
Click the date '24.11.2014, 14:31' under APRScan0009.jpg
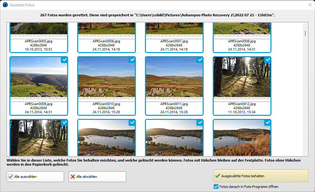click(38, 112)
